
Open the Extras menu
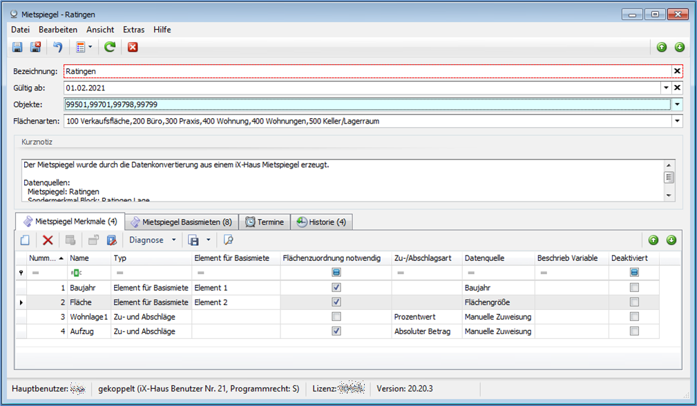point(133,30)
